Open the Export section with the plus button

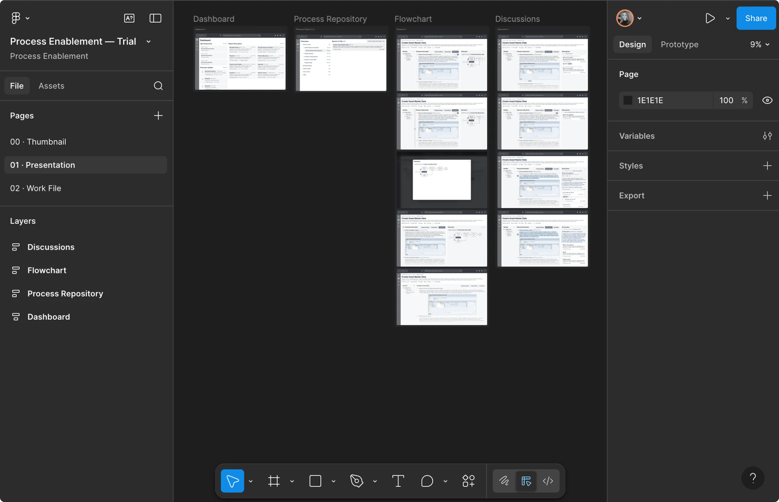coord(767,195)
